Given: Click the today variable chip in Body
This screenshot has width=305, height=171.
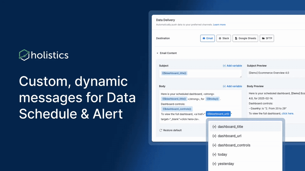Looking at the screenshot, I should click(x=212, y=99).
